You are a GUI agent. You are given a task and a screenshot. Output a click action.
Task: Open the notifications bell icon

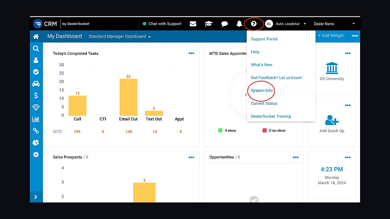[x=239, y=24]
